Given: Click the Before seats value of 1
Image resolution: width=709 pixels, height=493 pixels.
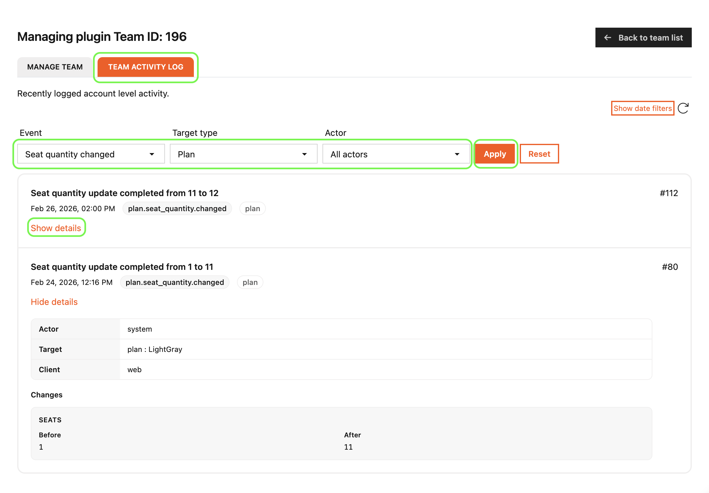Looking at the screenshot, I should 41,447.
